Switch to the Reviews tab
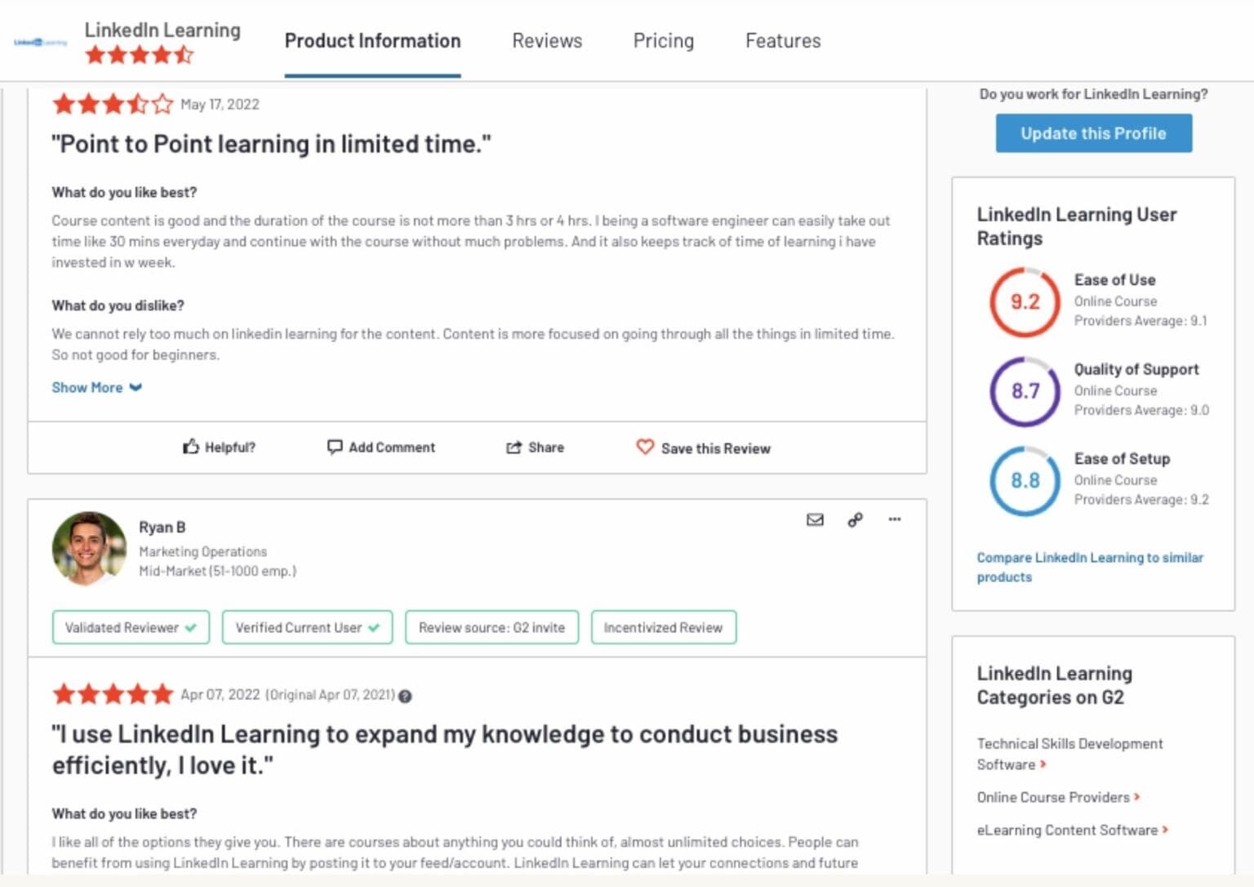The image size is (1254, 887). pyautogui.click(x=547, y=41)
